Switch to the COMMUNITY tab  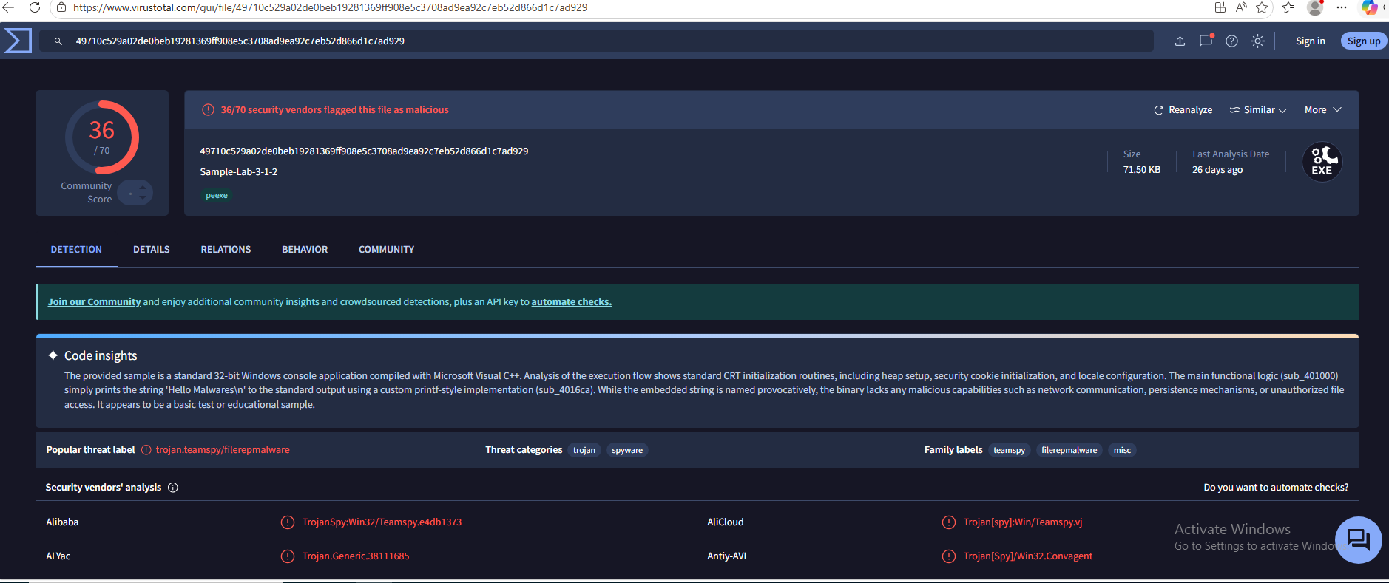click(386, 250)
